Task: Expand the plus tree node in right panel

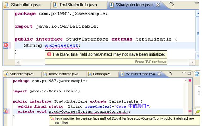Action: (199, 88)
